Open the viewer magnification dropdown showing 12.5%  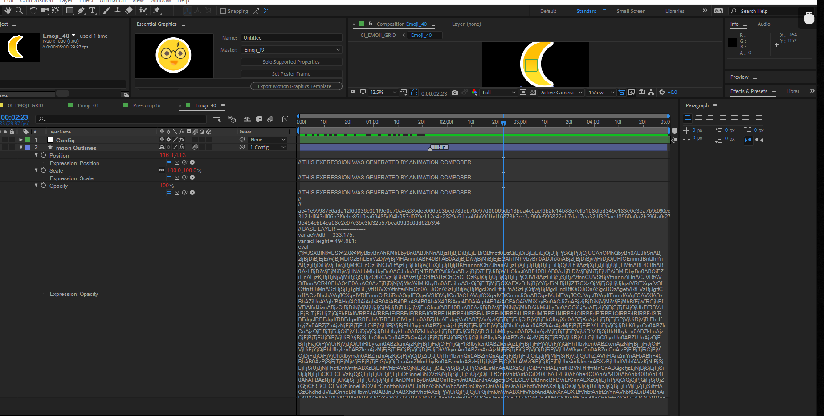[383, 93]
